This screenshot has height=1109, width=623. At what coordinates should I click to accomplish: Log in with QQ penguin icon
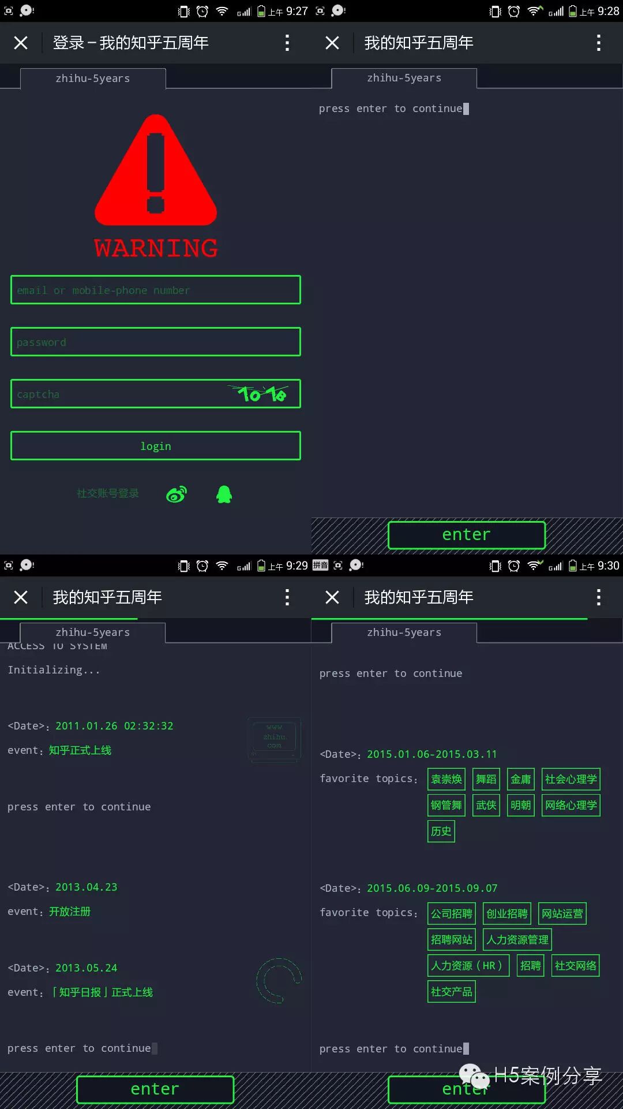[224, 494]
